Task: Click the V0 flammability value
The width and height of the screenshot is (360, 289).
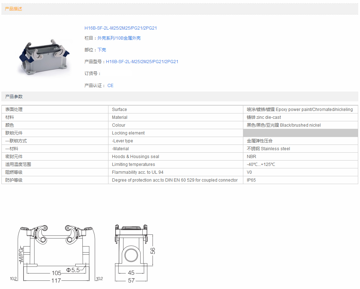Action: tap(249, 172)
